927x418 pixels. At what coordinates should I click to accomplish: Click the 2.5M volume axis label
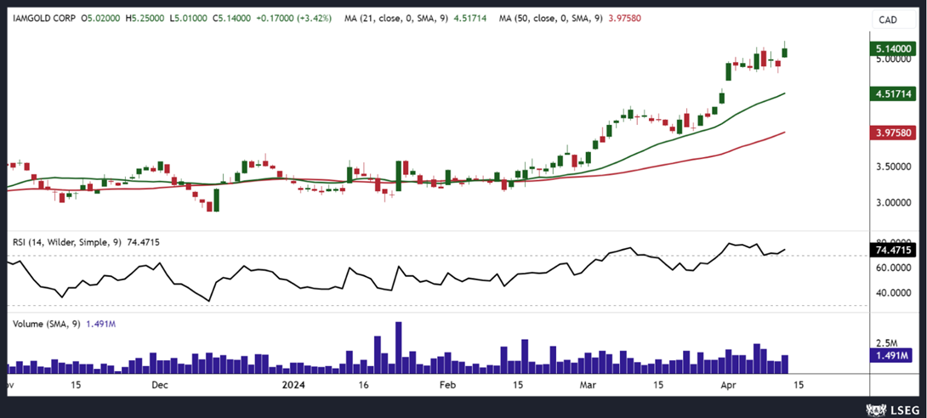[887, 343]
